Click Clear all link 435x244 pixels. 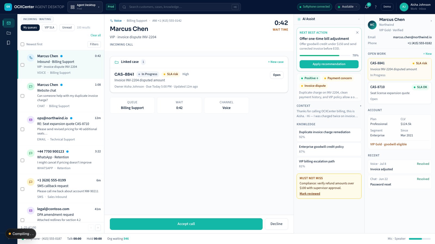[x=96, y=36]
